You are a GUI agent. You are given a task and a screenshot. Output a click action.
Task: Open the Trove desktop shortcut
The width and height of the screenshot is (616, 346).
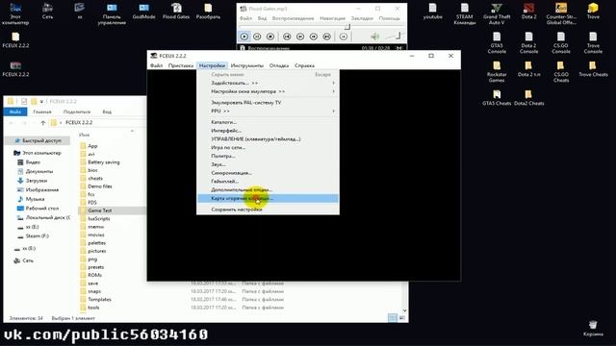coord(593,11)
